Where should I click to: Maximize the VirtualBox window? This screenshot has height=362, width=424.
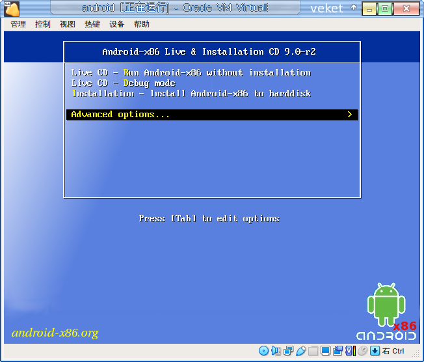(x=385, y=8)
